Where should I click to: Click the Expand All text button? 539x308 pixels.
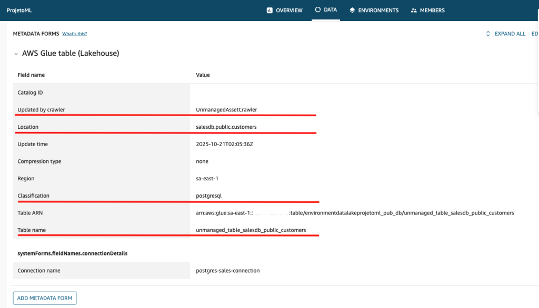(x=510, y=34)
